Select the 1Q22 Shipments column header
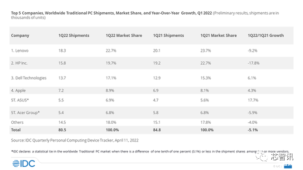 [x=74, y=35]
